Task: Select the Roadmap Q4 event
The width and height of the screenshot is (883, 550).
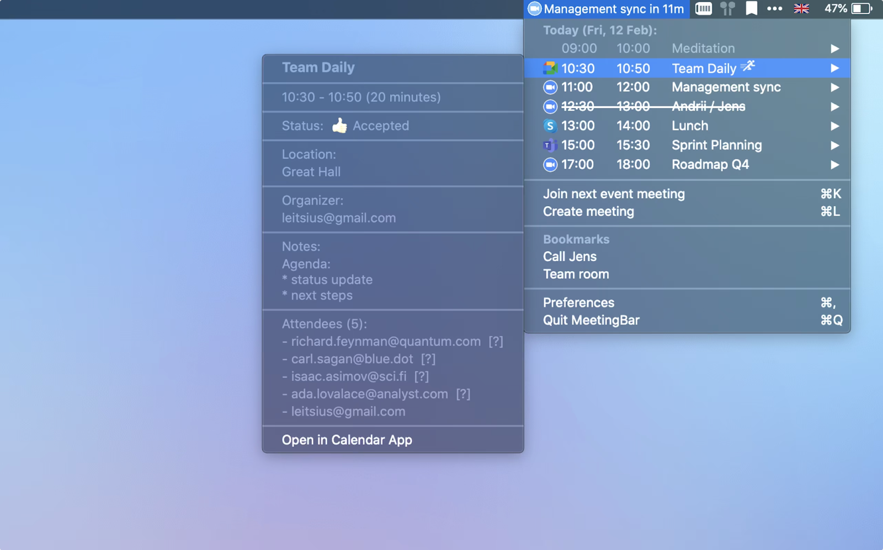Action: click(x=687, y=164)
